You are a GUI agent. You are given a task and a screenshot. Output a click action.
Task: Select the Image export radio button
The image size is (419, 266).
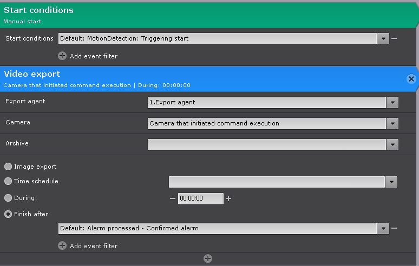[x=8, y=167]
